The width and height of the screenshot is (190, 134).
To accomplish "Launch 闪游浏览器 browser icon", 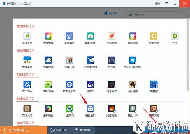I will coord(90,60).
